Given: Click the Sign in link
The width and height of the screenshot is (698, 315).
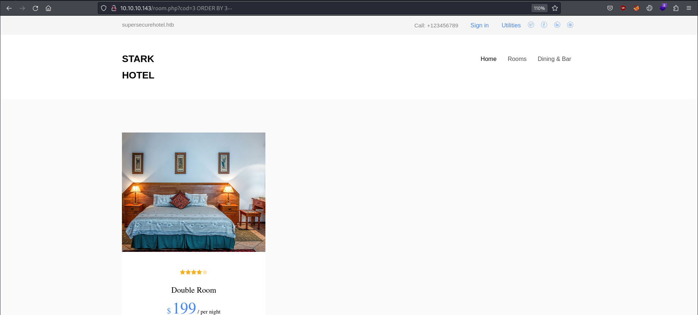Looking at the screenshot, I should click(x=479, y=25).
